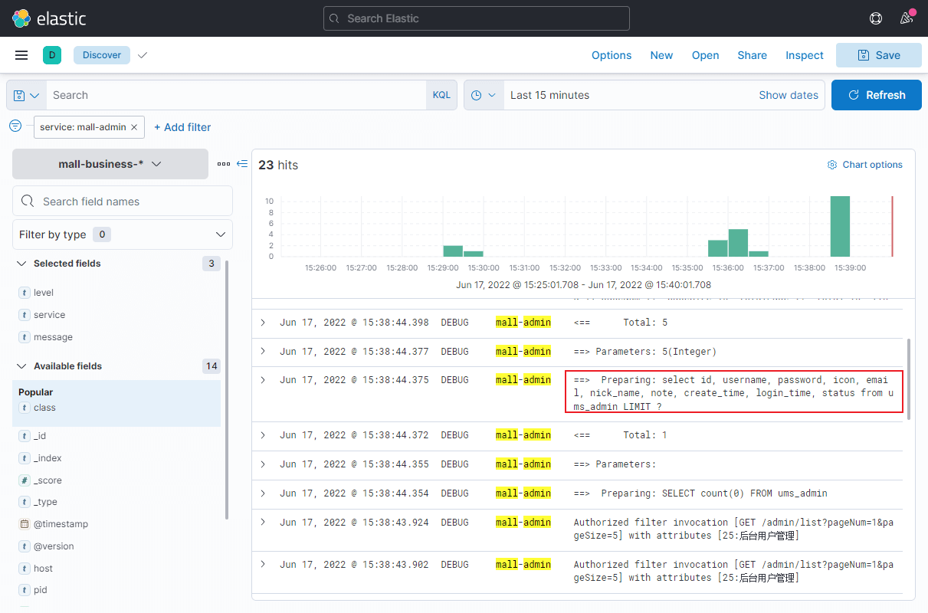928x613 pixels.
Task: Click the Refresh button
Action: coord(877,95)
